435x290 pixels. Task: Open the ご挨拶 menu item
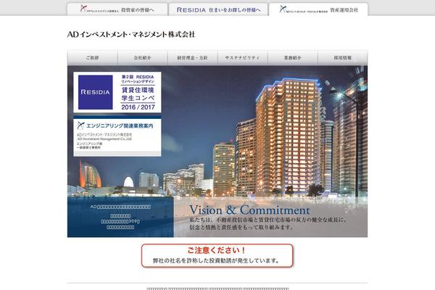pyautogui.click(x=92, y=58)
